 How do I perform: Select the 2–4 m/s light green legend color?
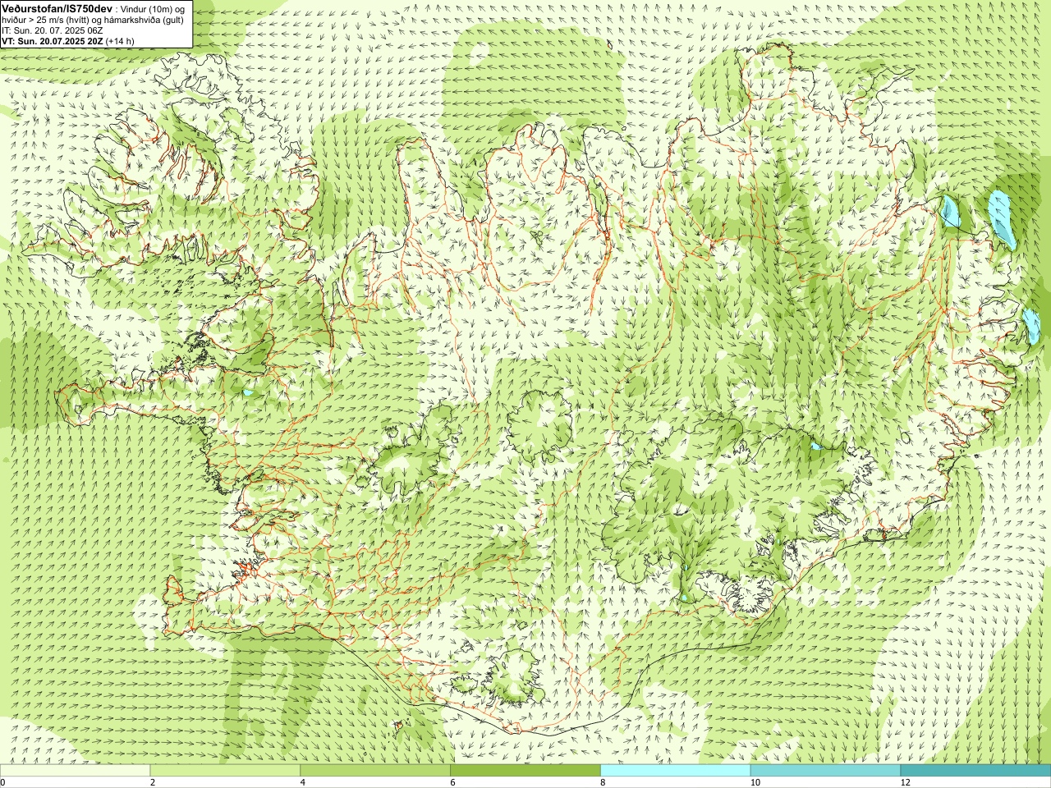[x=225, y=771]
